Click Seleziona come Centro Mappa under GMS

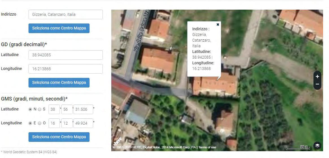coord(59,137)
